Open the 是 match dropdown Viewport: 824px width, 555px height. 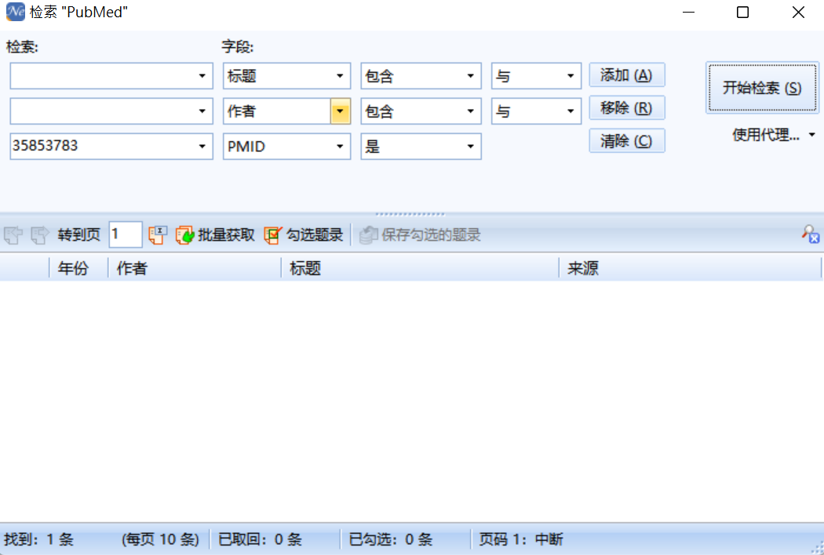(470, 147)
